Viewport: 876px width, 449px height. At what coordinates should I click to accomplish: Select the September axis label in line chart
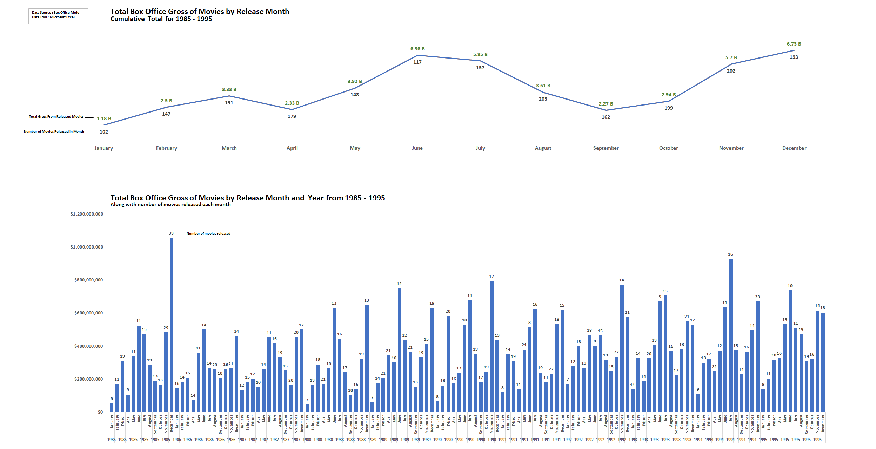606,148
